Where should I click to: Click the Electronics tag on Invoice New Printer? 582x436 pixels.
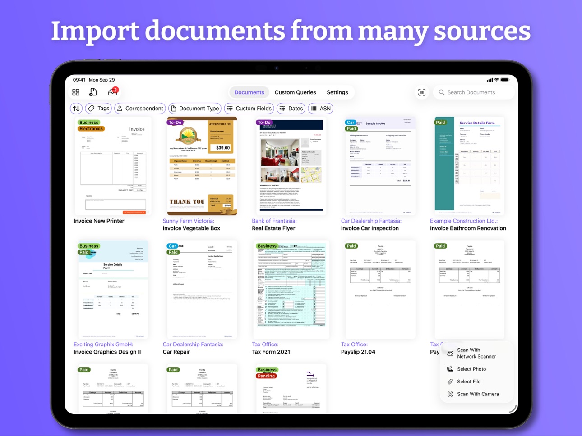pos(91,129)
